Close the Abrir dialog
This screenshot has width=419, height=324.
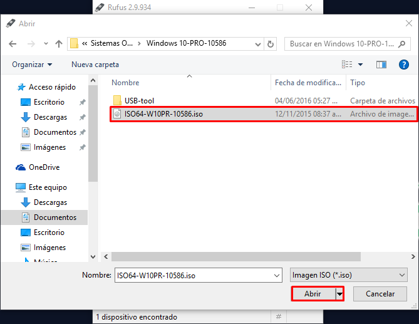pos(409,24)
